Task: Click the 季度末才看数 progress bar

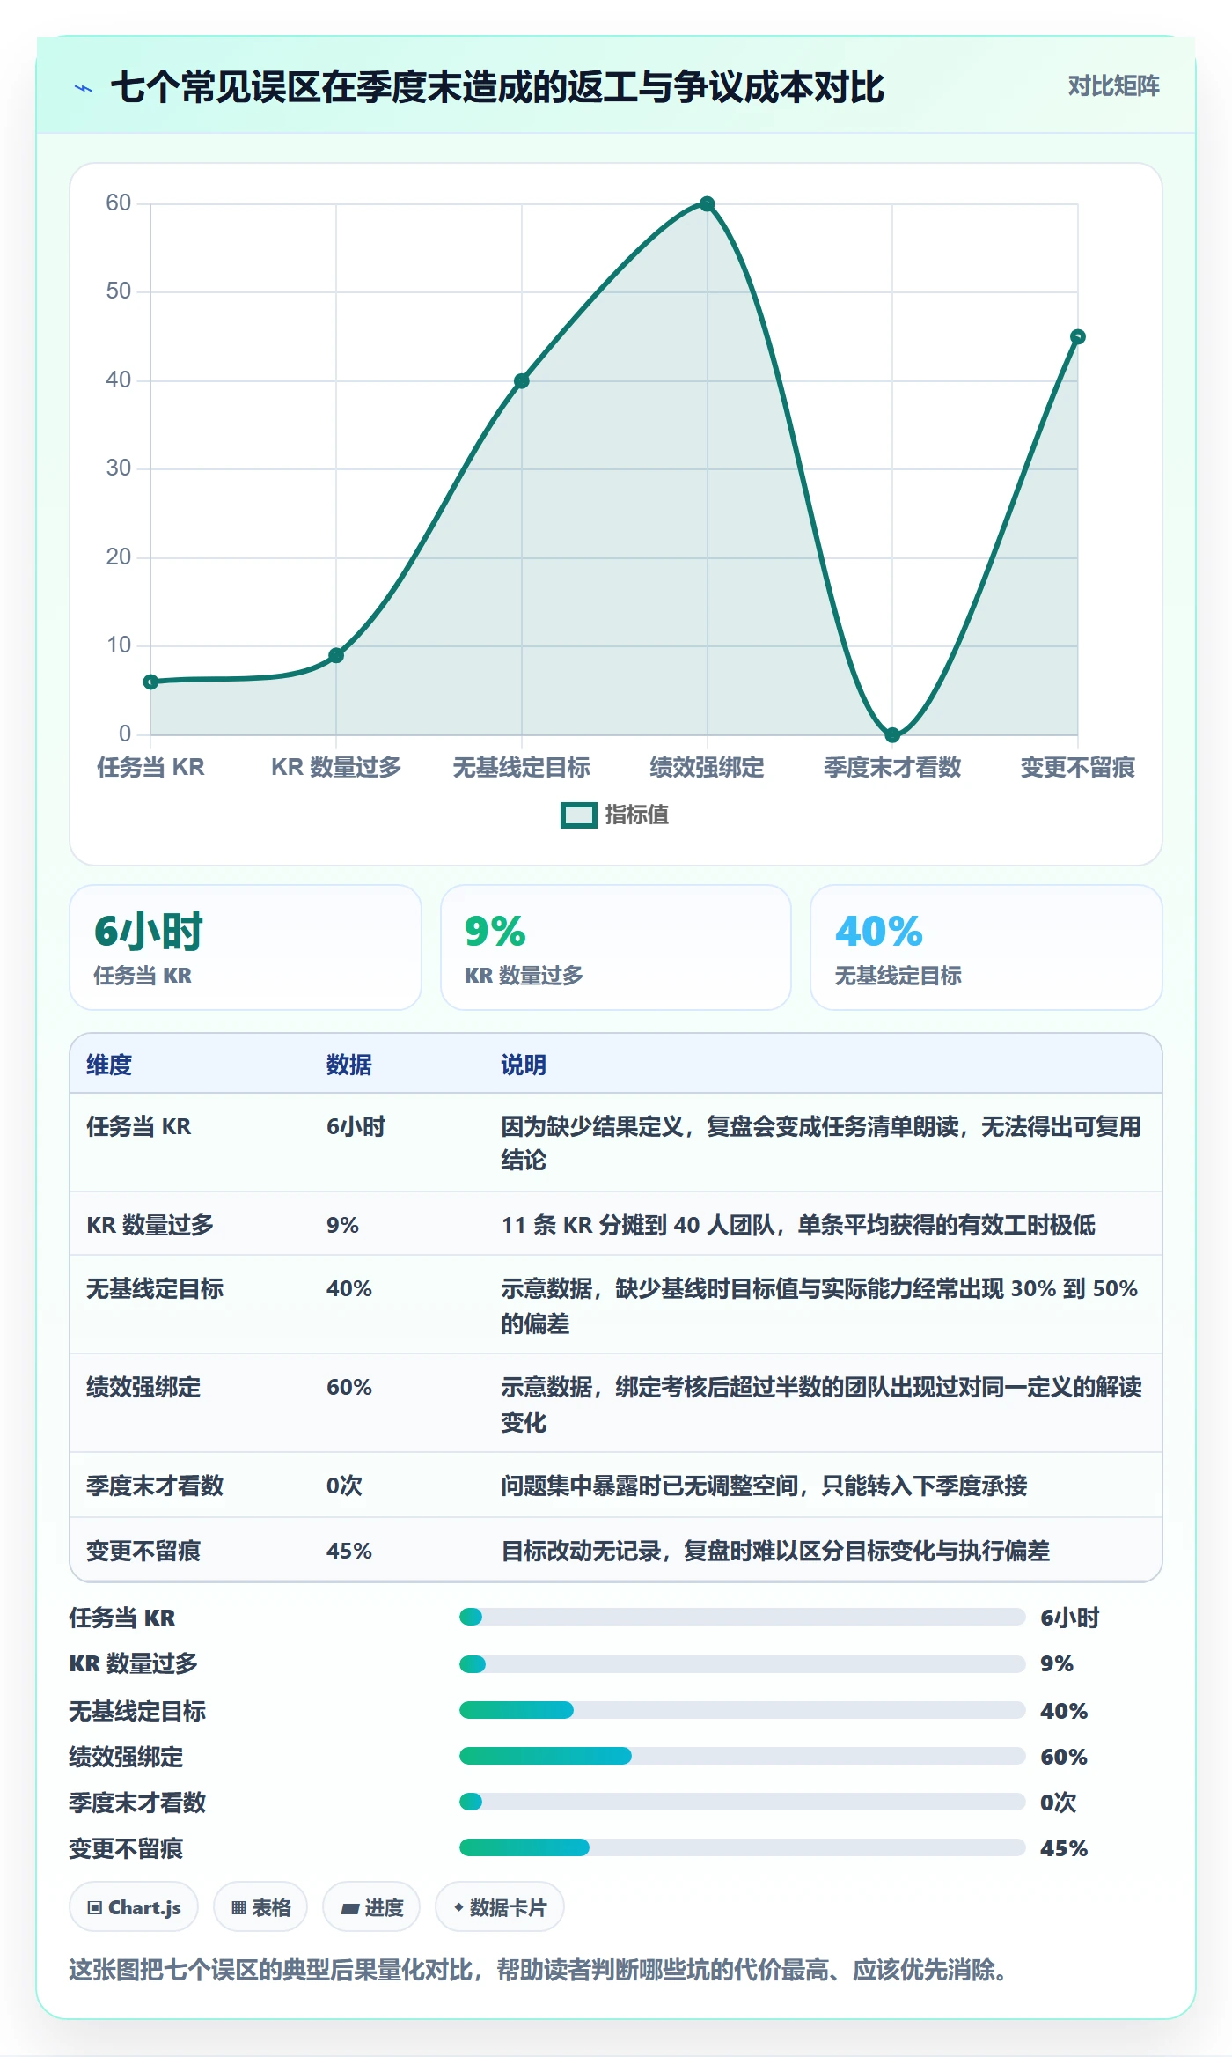Action: point(742,1802)
